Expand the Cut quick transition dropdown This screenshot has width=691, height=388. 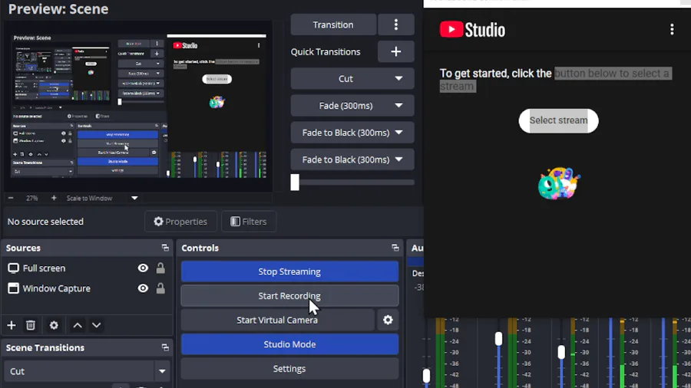click(x=398, y=78)
